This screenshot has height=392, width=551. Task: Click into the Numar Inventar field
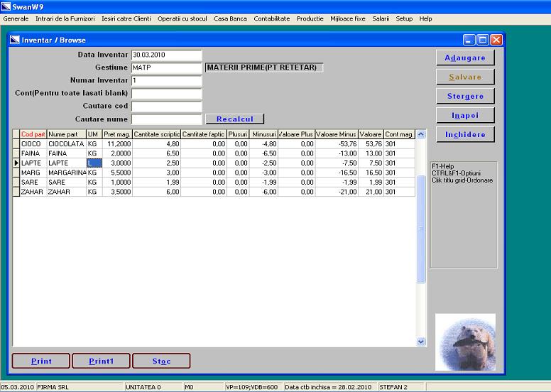coord(166,80)
